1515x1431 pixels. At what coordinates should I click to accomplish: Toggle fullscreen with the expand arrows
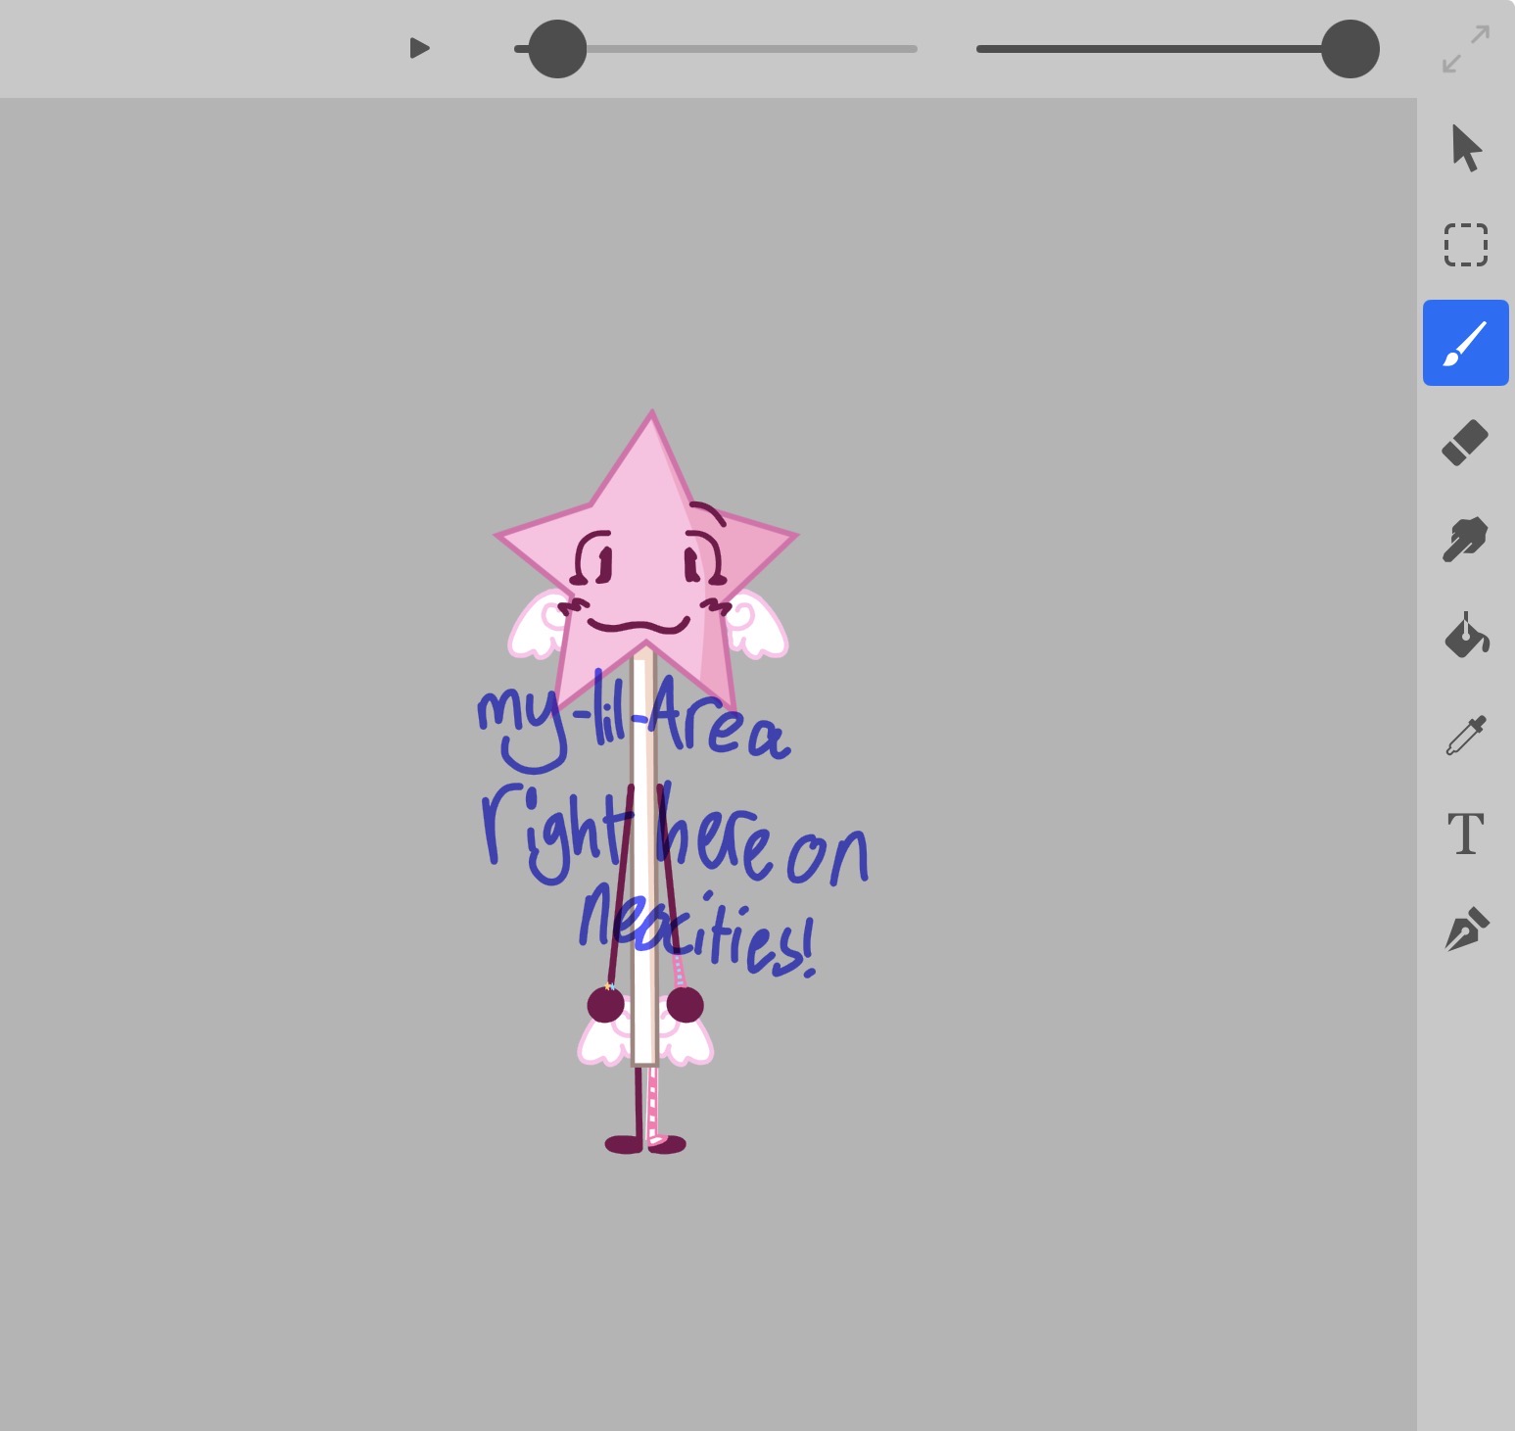click(x=1465, y=49)
